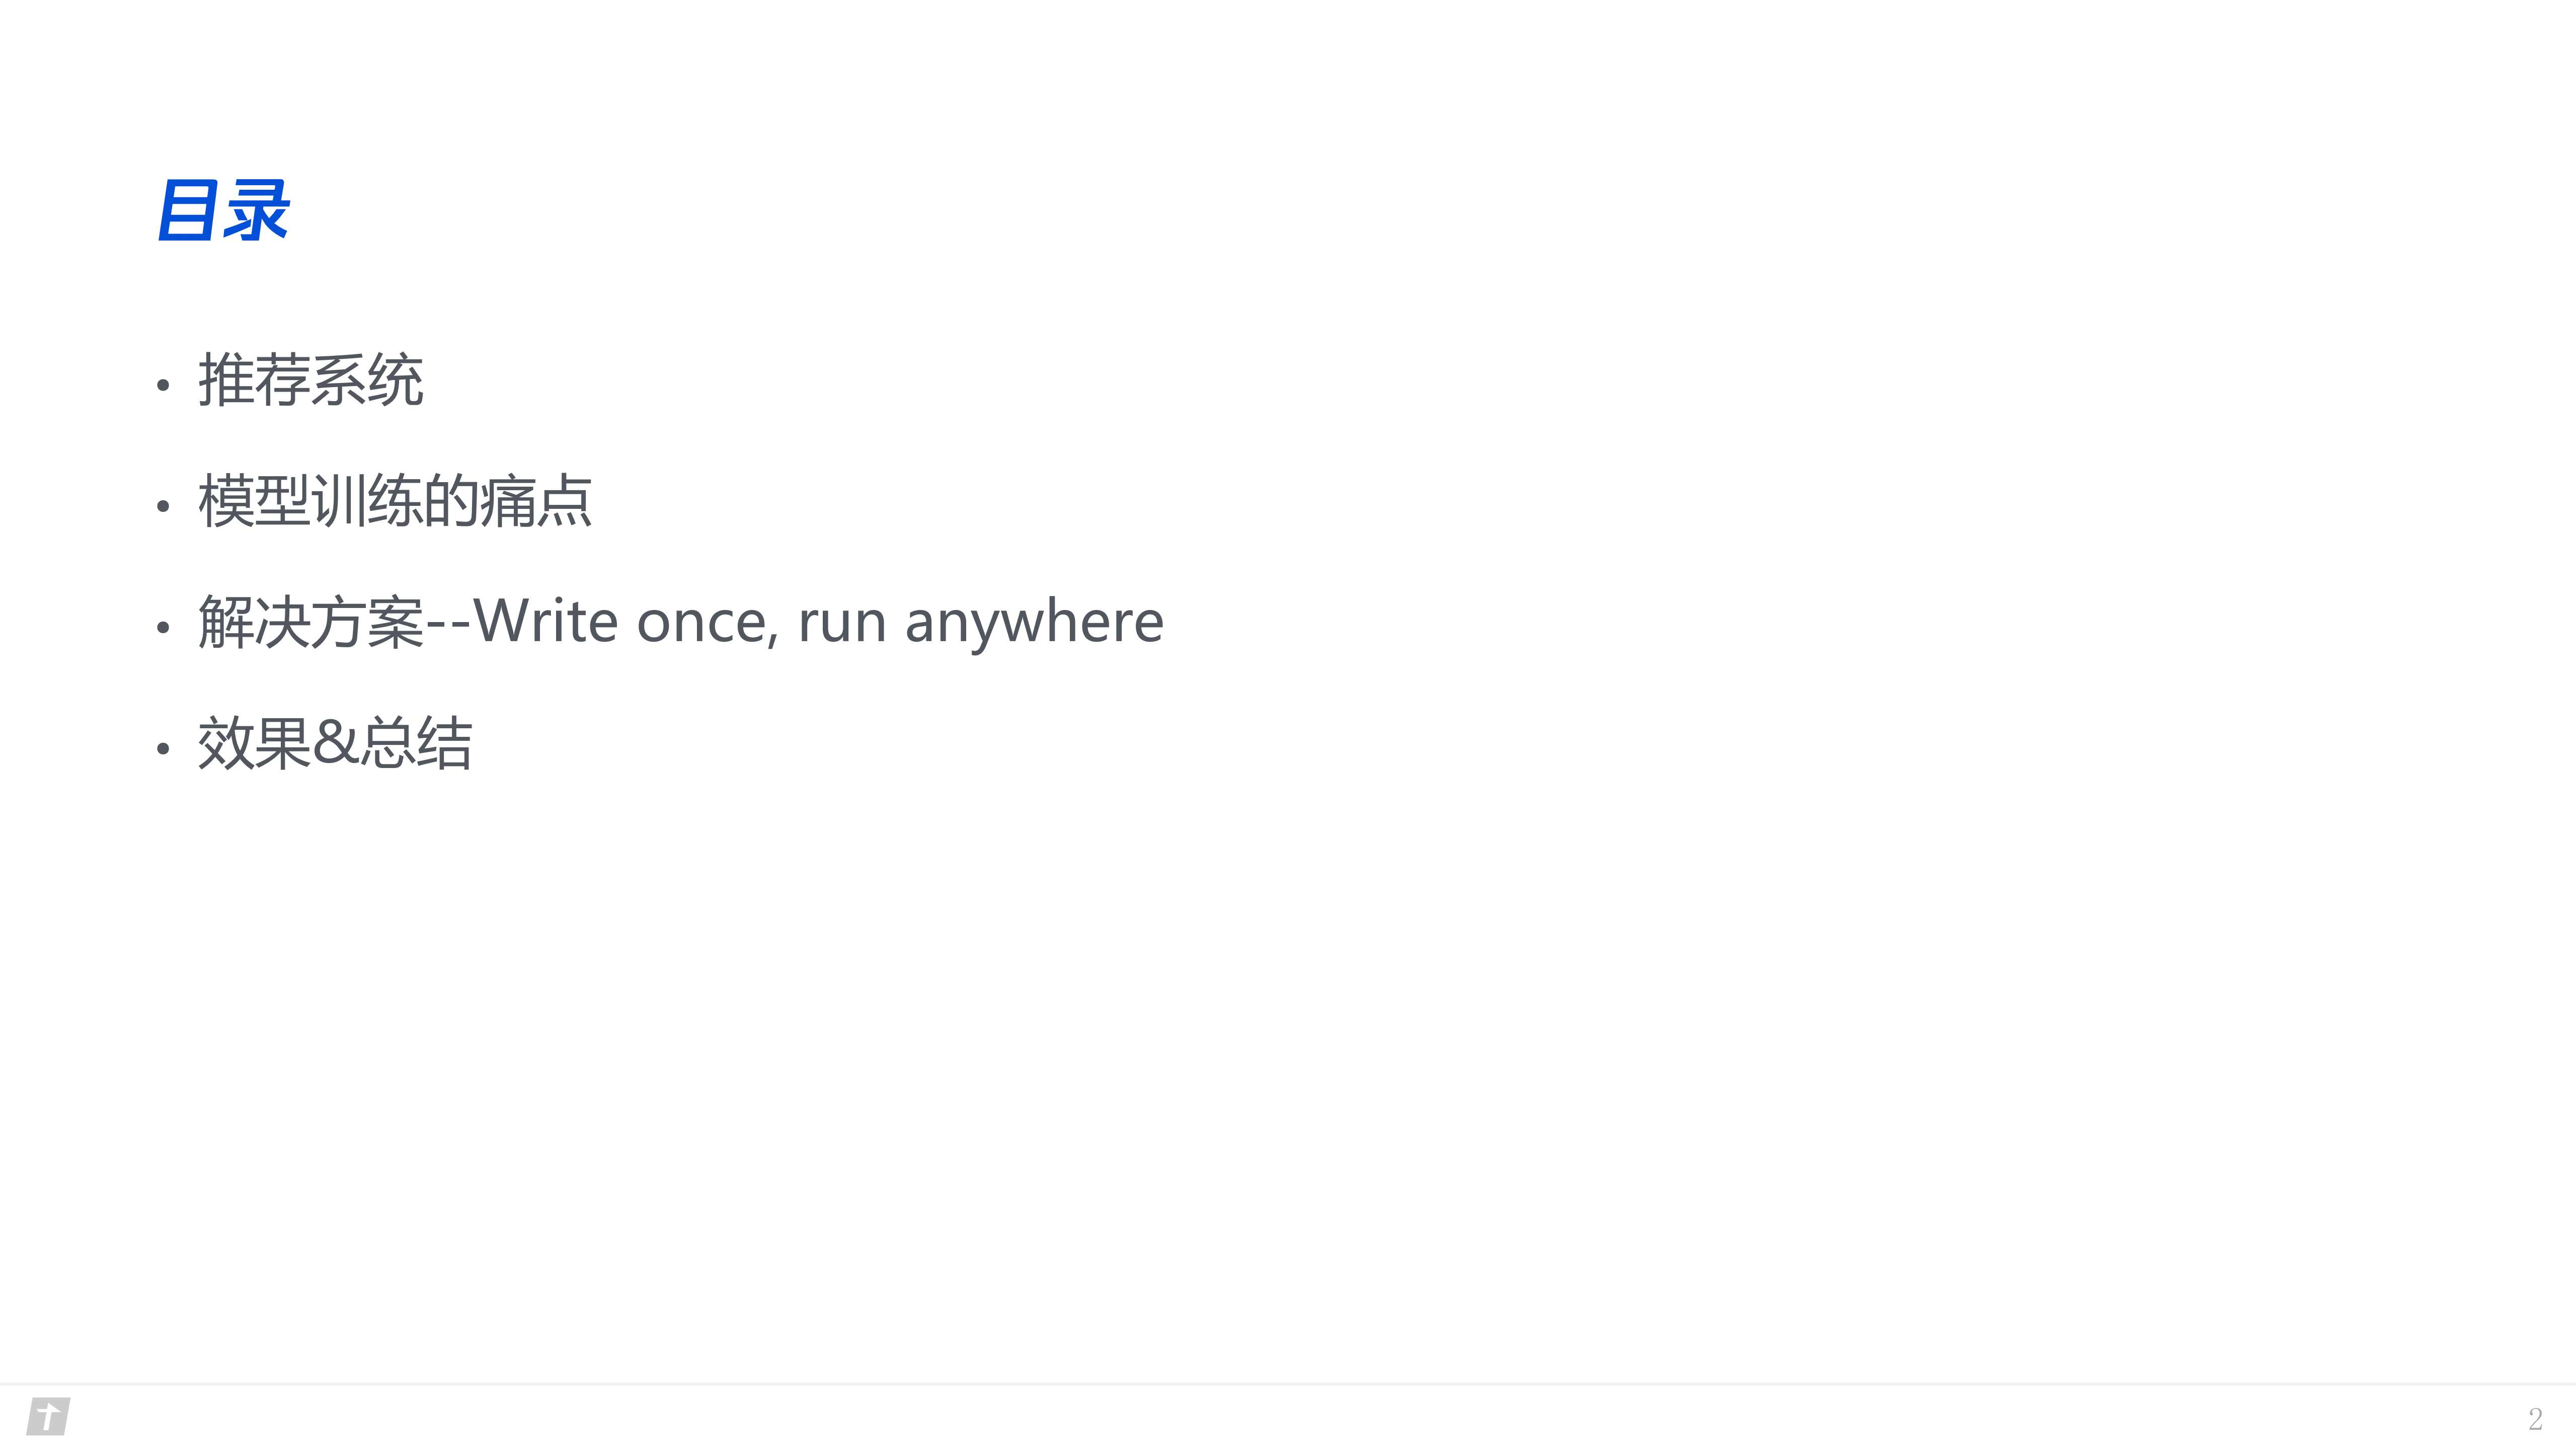This screenshot has width=2576, height=1449.
Task: Click the word "Write" in third bullet
Action: click(x=546, y=621)
